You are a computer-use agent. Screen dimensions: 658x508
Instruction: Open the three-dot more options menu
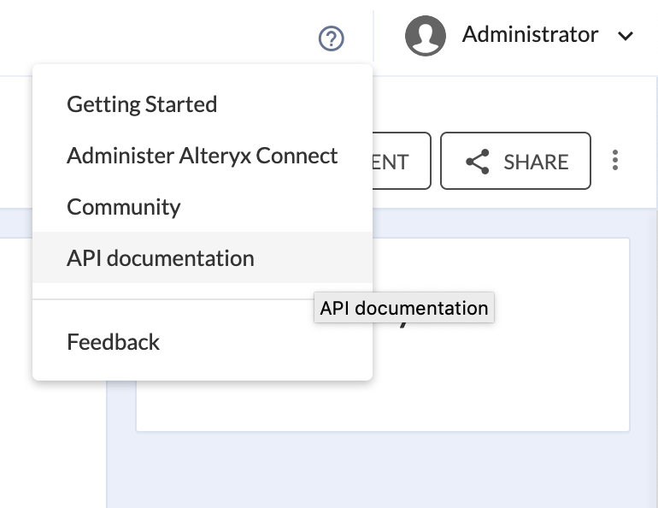click(x=615, y=161)
